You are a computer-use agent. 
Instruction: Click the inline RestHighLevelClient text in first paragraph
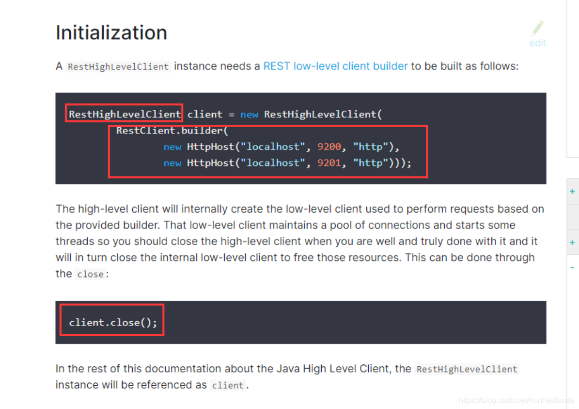point(118,66)
